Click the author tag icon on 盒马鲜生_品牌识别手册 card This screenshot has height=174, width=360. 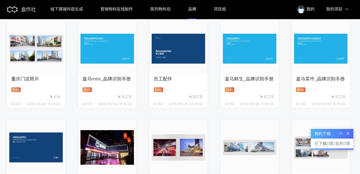pyautogui.click(x=261, y=97)
